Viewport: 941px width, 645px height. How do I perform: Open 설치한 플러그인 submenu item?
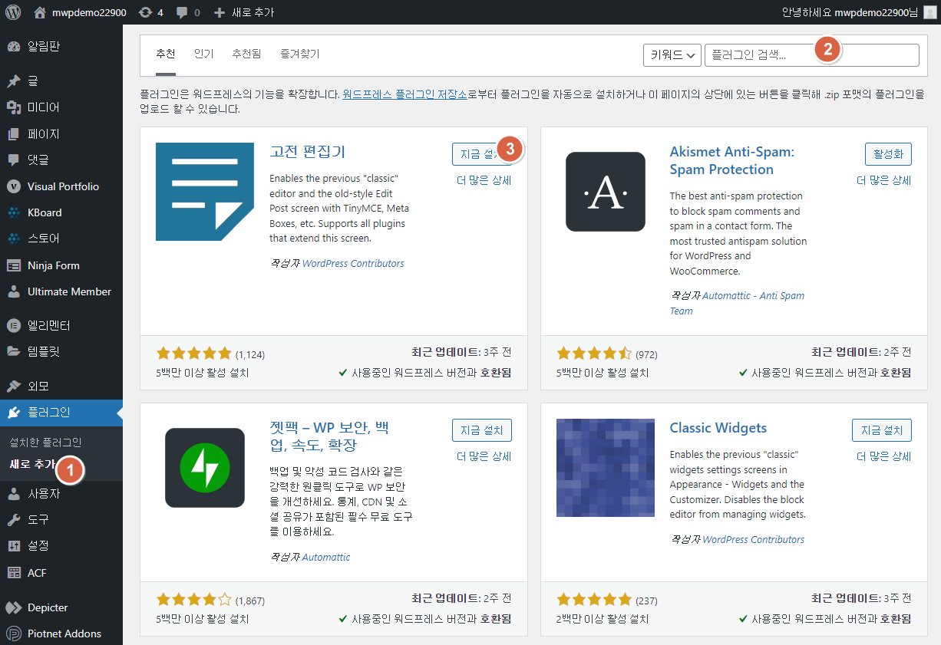click(45, 443)
